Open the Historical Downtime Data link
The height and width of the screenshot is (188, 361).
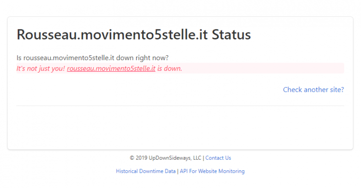[x=146, y=171]
